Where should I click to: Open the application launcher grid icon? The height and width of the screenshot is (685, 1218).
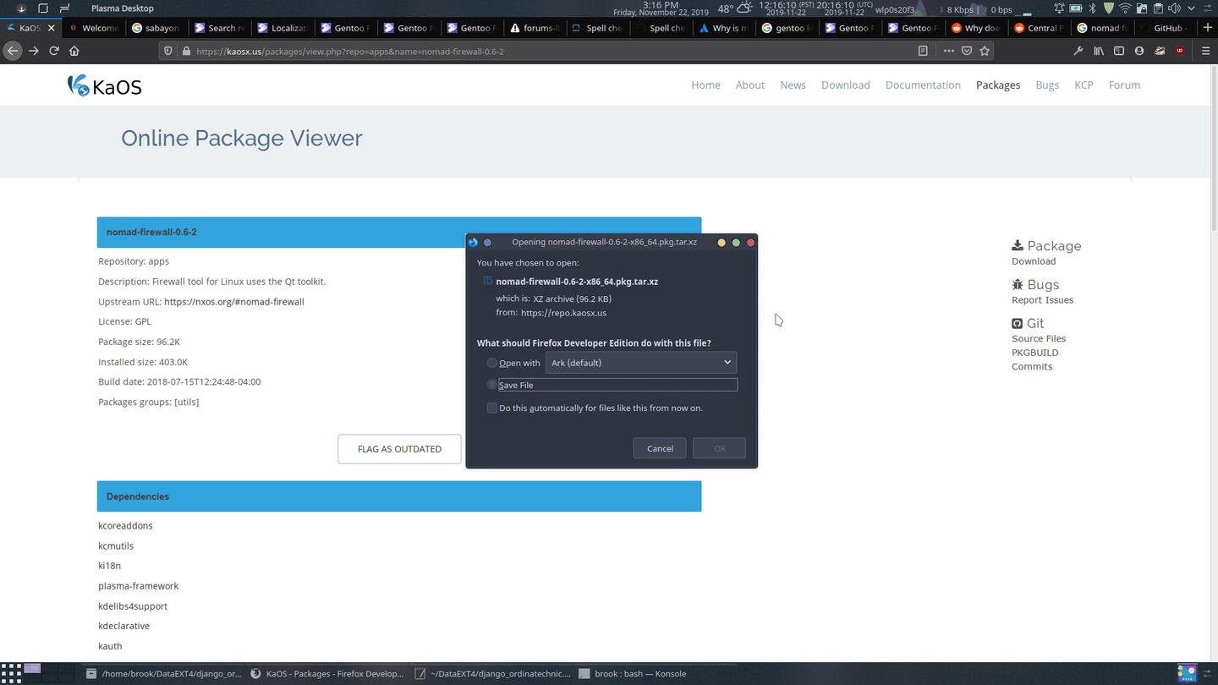[11, 673]
